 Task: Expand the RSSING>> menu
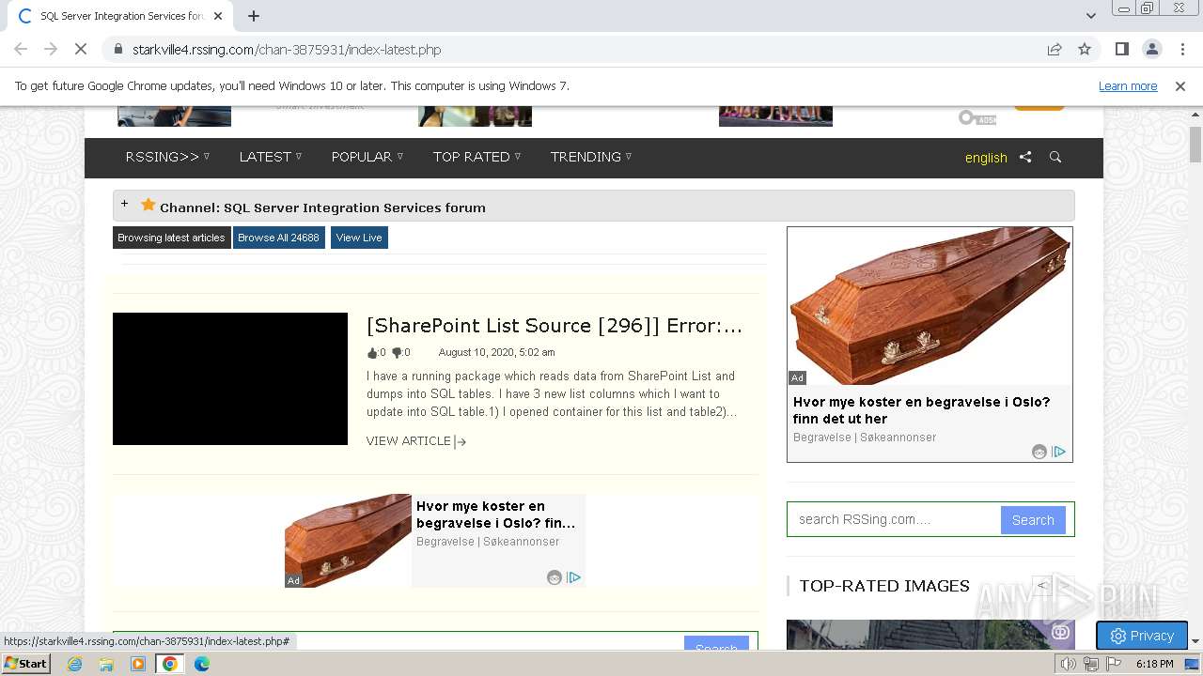pos(167,157)
